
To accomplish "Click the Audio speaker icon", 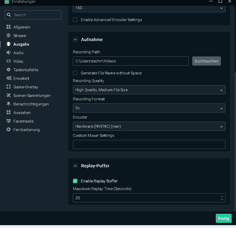I will [9, 53].
